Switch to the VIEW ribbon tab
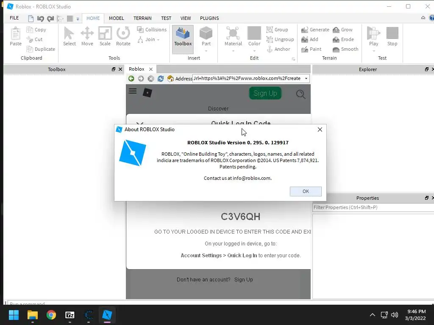This screenshot has height=325, width=434. [x=186, y=18]
